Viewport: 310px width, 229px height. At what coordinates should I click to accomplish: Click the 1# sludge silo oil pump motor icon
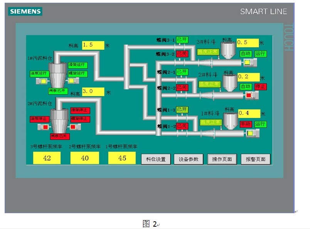tap(42, 81)
